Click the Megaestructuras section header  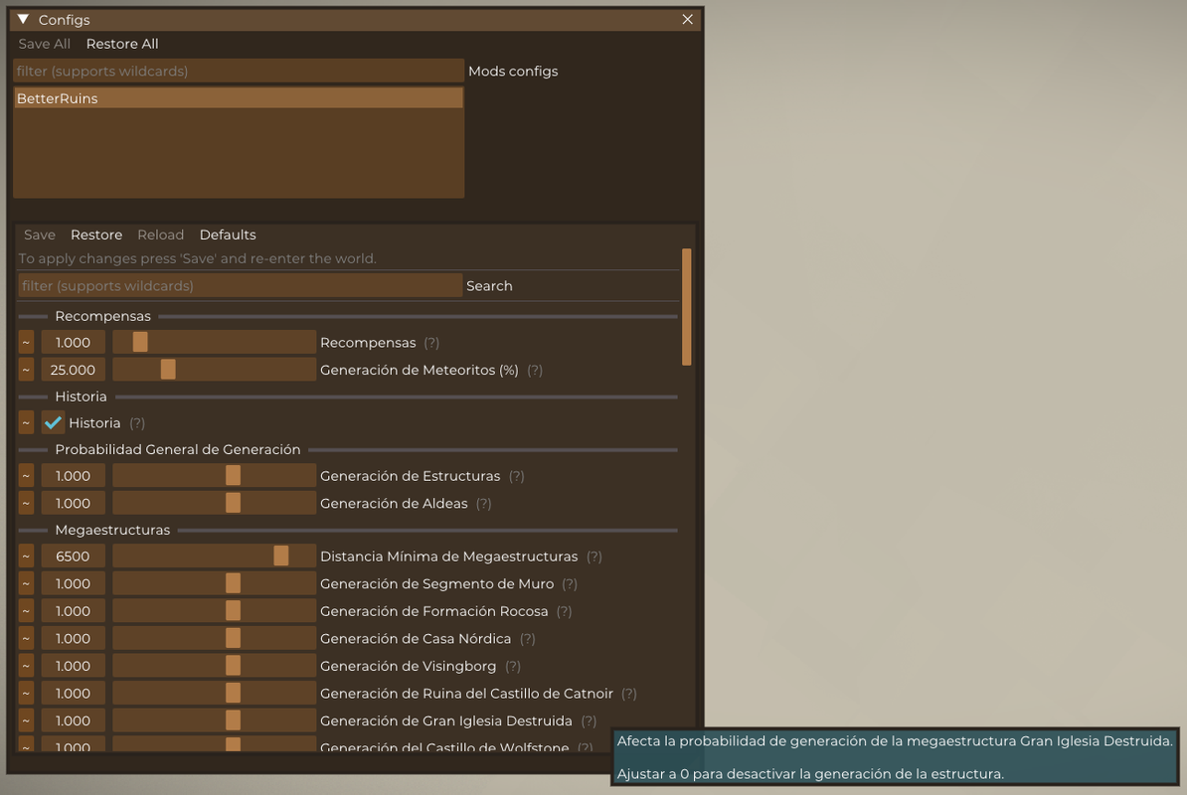[x=112, y=530]
